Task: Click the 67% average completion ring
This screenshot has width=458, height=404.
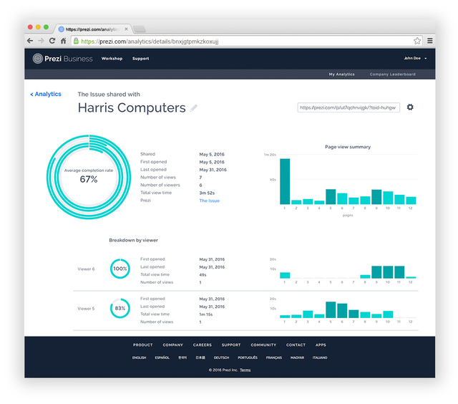Action: 89,177
